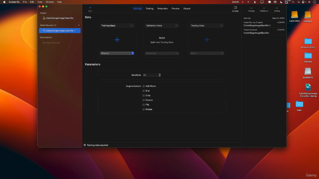
Task: Open the Help menu
Action: pyautogui.click(x=59, y=2)
